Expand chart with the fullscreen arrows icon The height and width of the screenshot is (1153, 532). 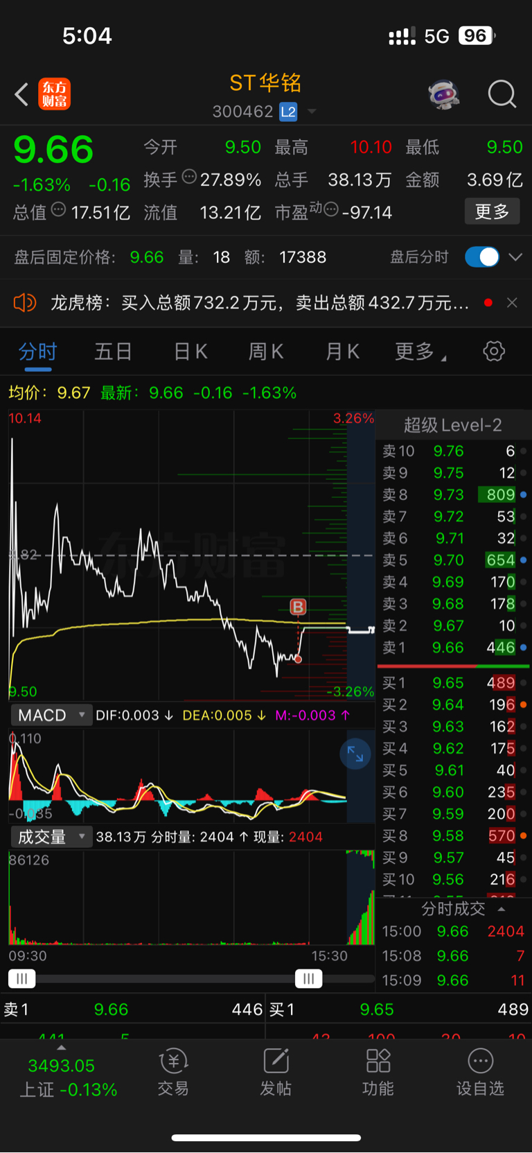pos(355,754)
